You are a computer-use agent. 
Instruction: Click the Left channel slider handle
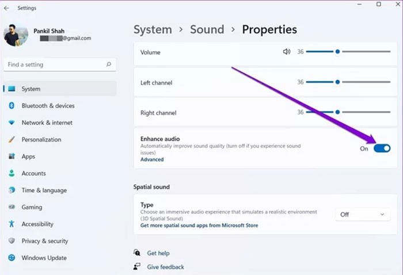337,82
